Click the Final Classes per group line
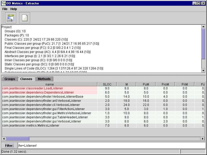Image resolution: width=207 pixels, height=155 pixels. coord(43,48)
